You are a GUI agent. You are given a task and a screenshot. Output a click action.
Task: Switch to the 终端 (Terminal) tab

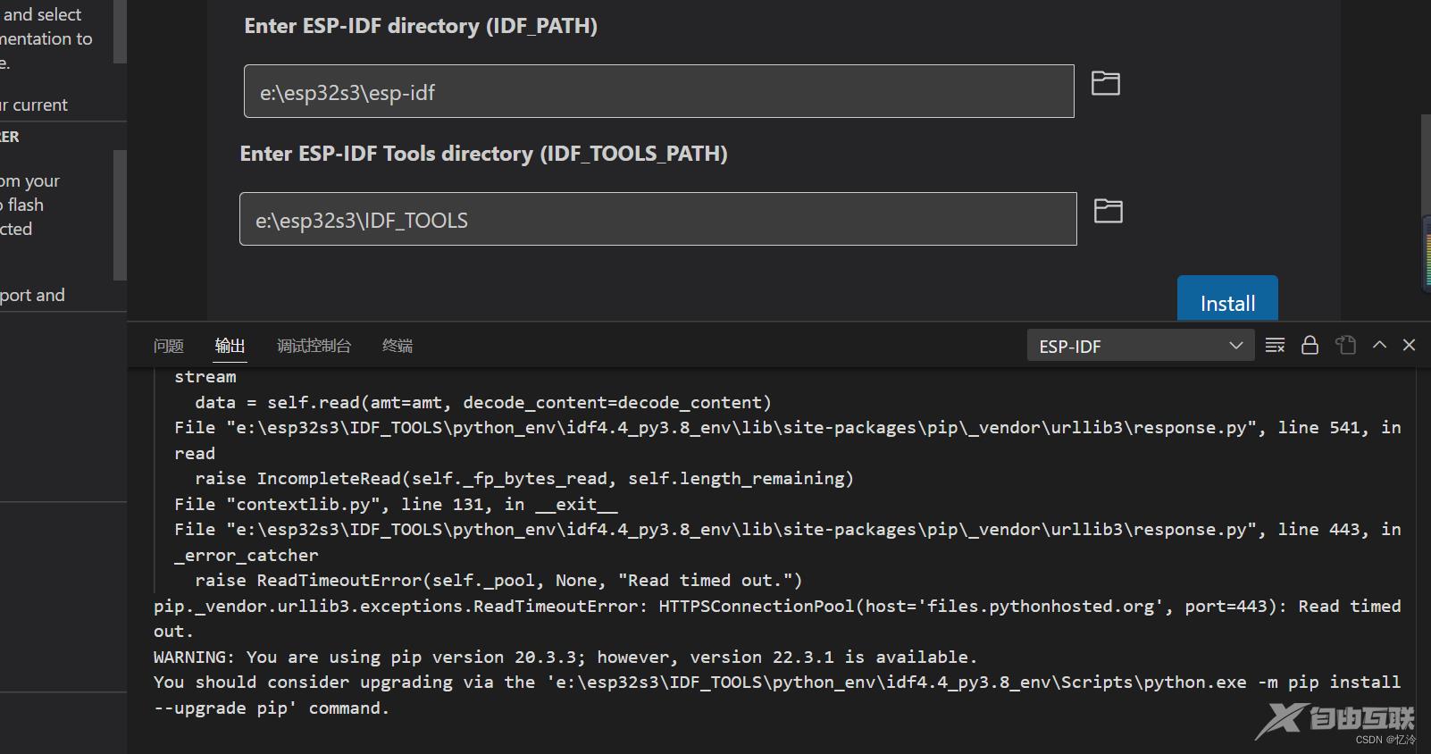(397, 346)
